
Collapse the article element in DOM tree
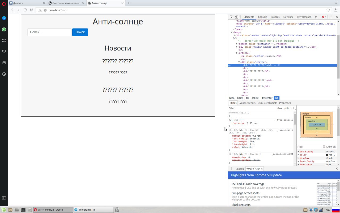tap(237, 53)
